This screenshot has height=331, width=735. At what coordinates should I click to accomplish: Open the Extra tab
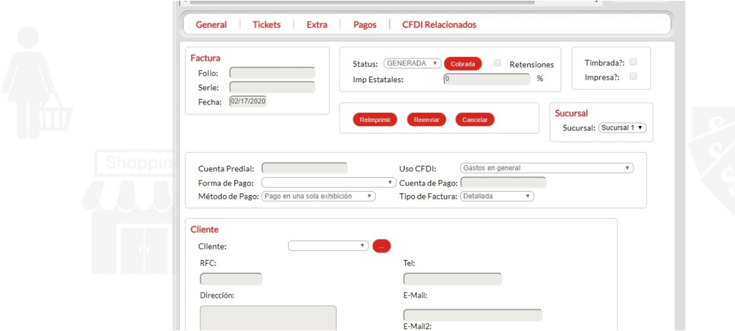pyautogui.click(x=317, y=24)
